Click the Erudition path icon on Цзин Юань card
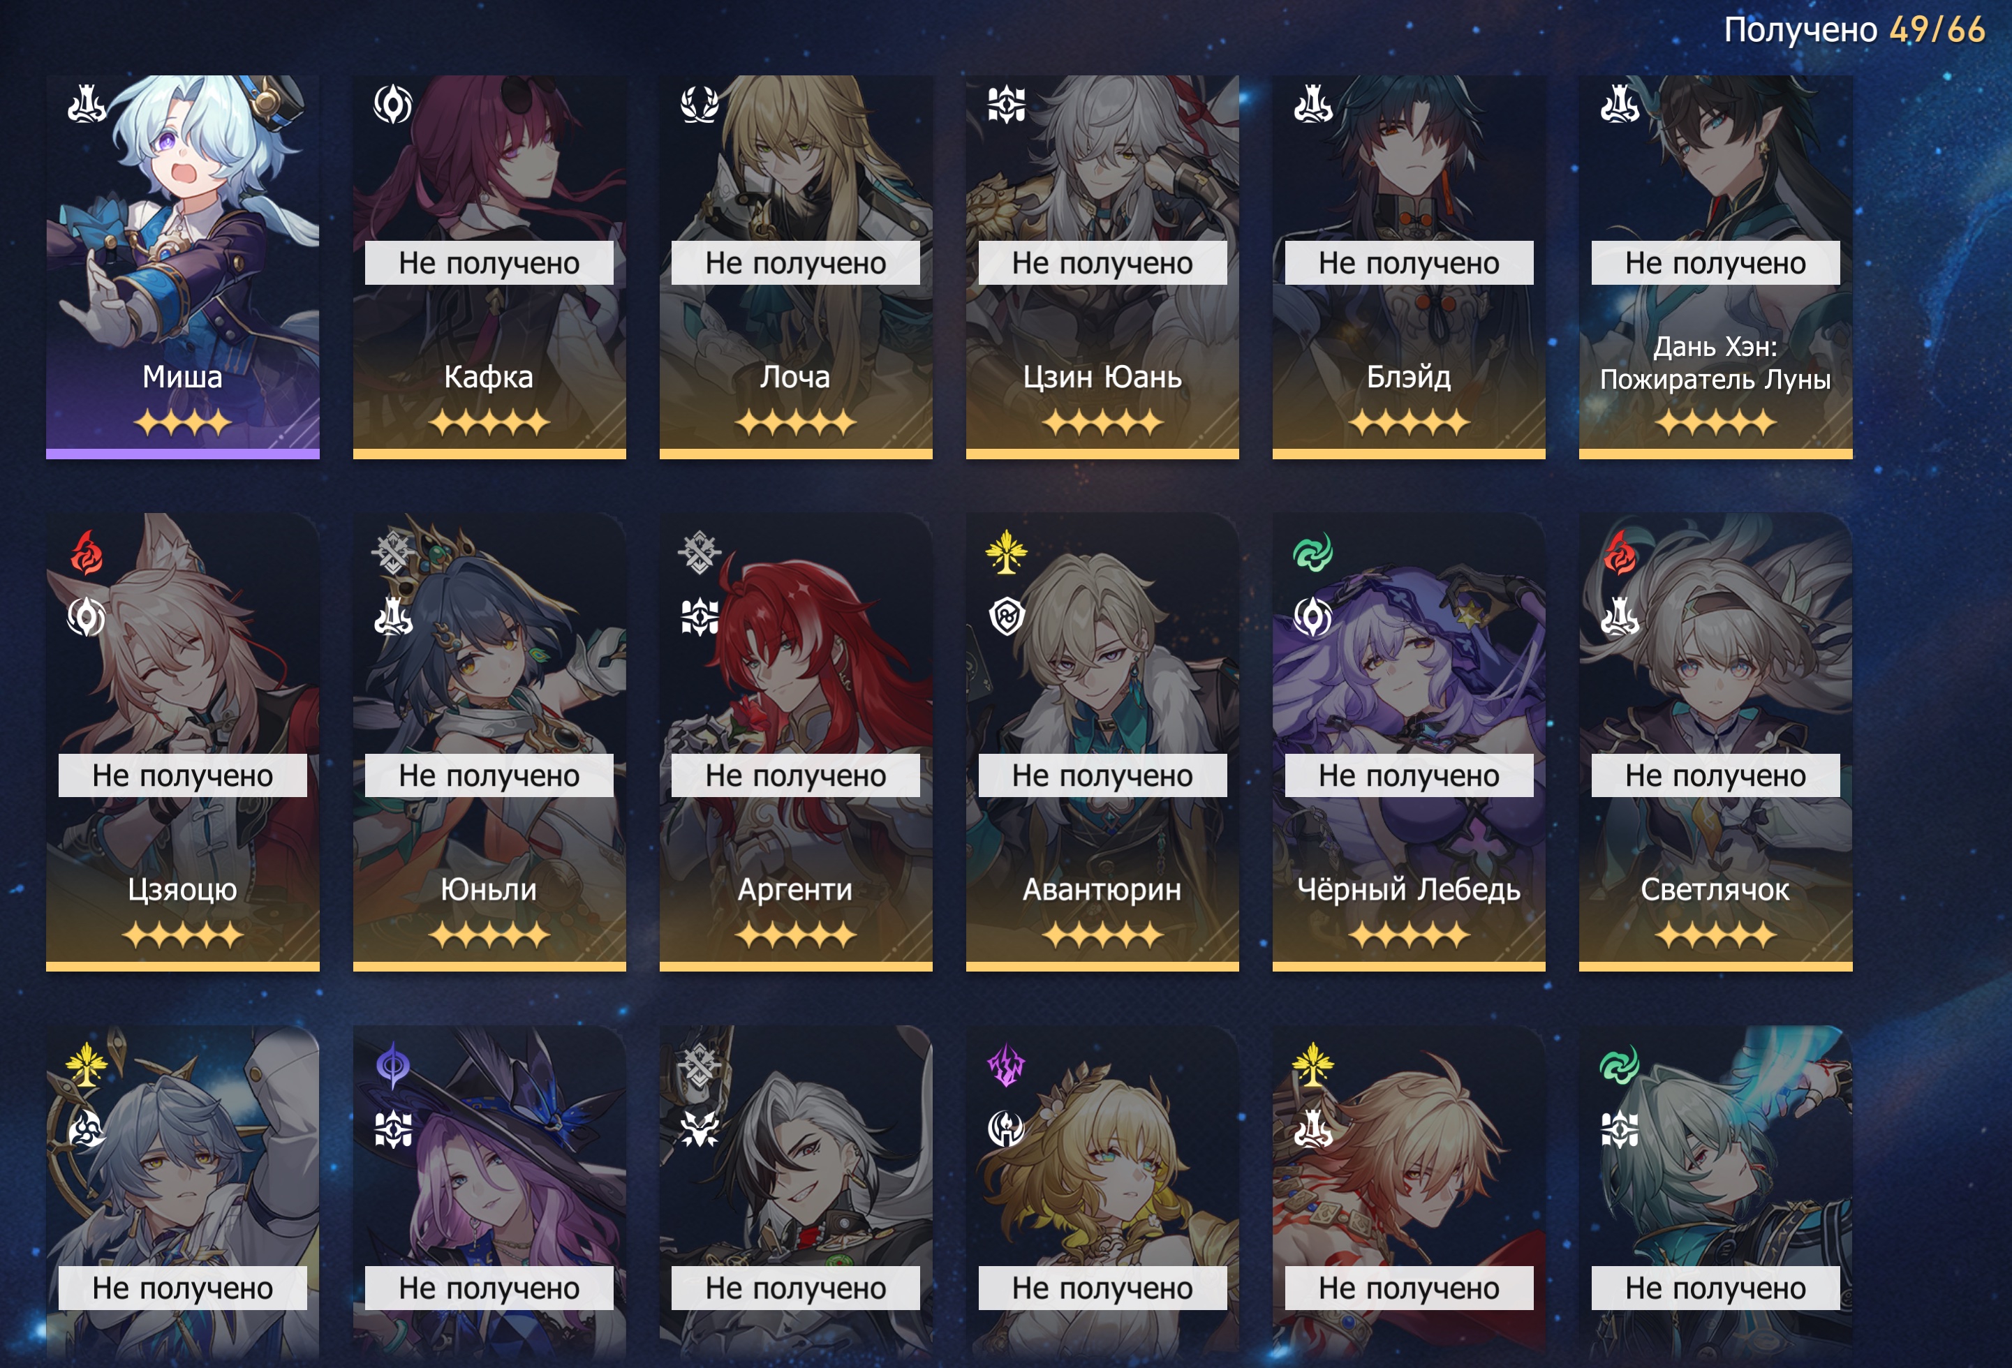 tap(1006, 105)
